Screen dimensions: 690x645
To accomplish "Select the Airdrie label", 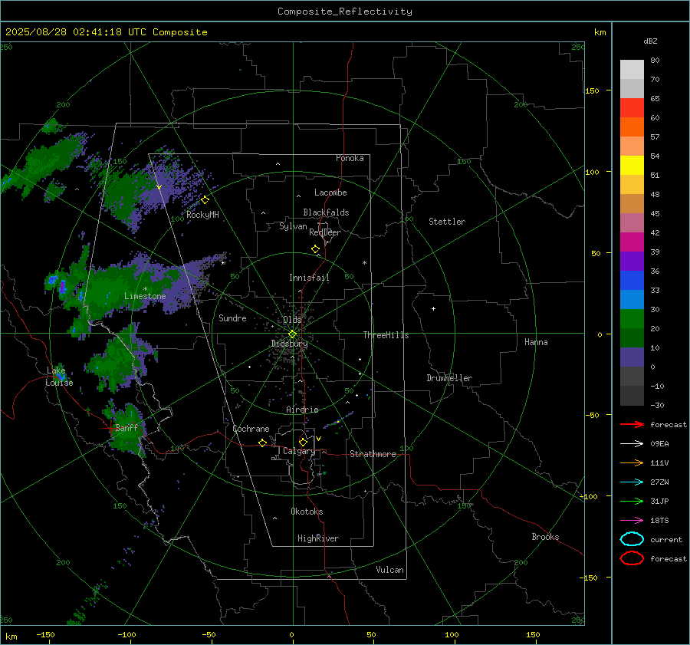I will [x=302, y=410].
